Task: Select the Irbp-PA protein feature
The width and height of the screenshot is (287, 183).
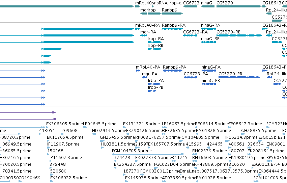Action: [154, 84]
